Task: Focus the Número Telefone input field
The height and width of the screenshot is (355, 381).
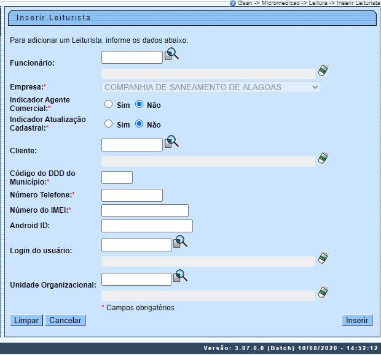Action: (x=132, y=195)
